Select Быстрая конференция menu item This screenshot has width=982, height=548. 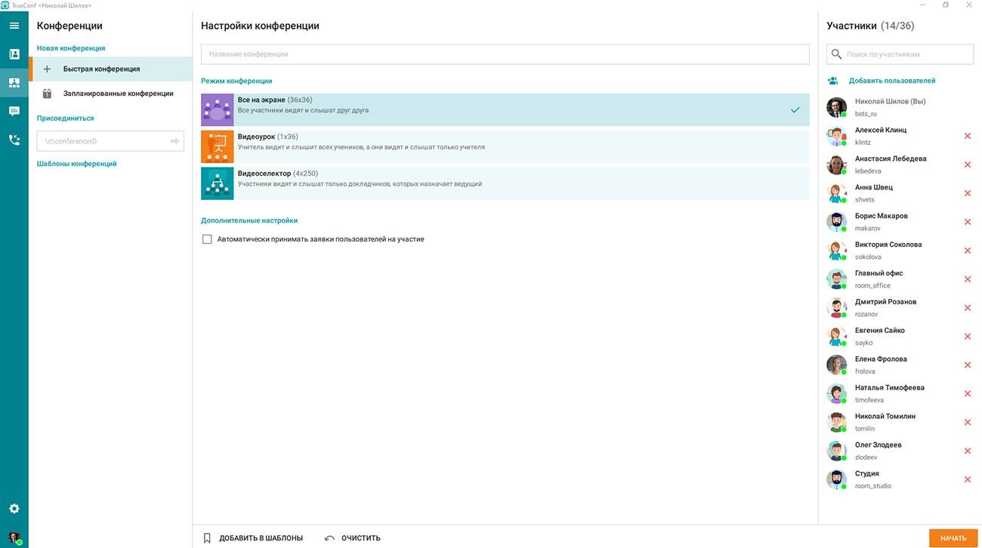[x=101, y=69]
